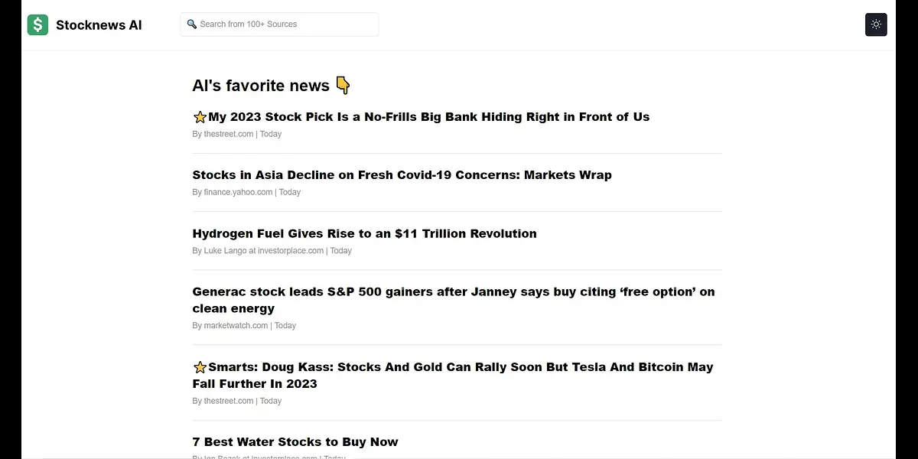Open 'My 2023 Stock Pick' big bank article

click(428, 117)
